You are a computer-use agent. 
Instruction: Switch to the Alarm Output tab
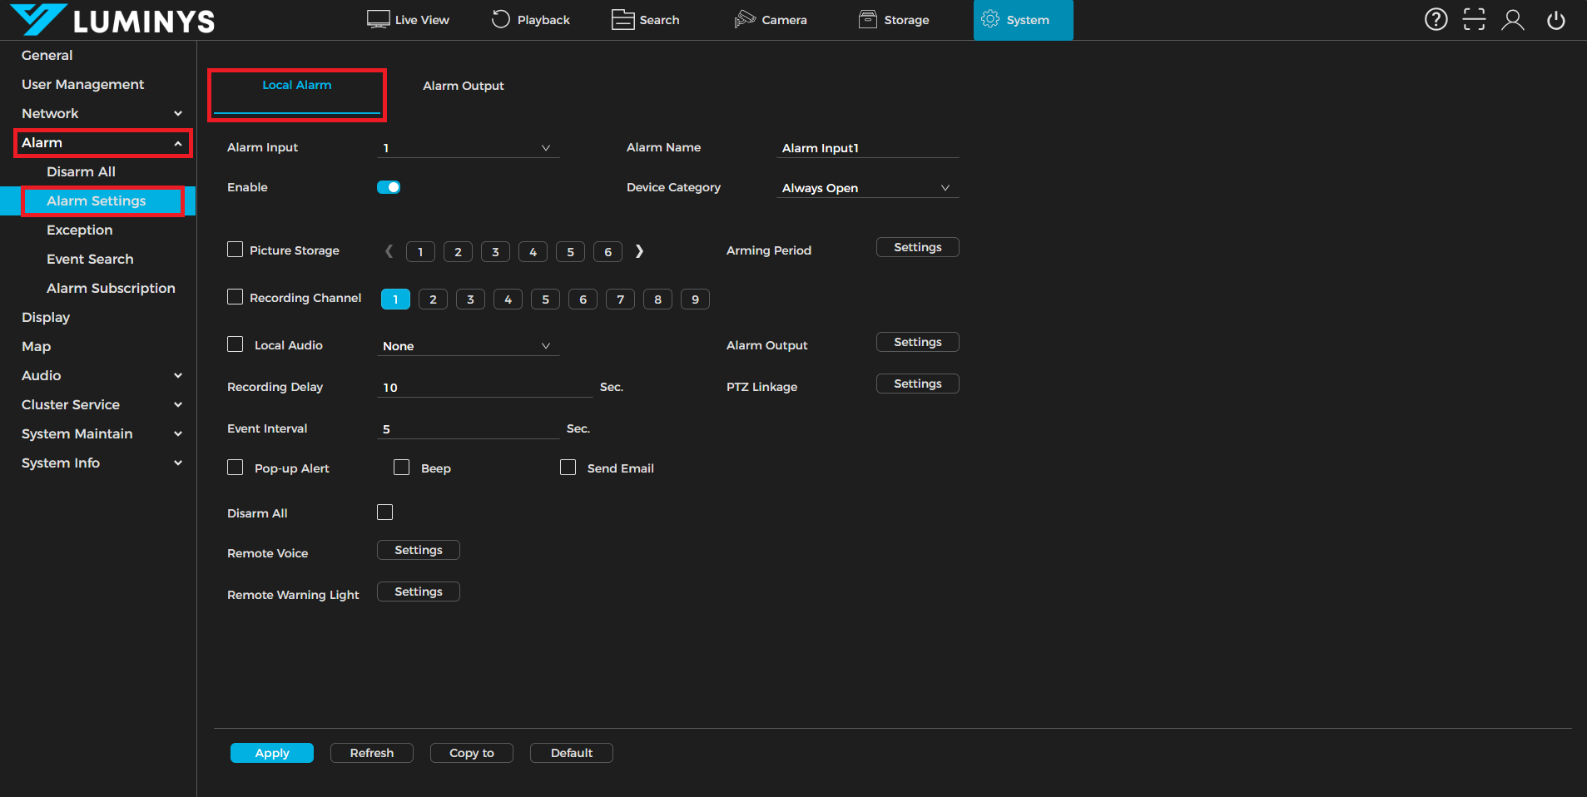[x=463, y=86]
